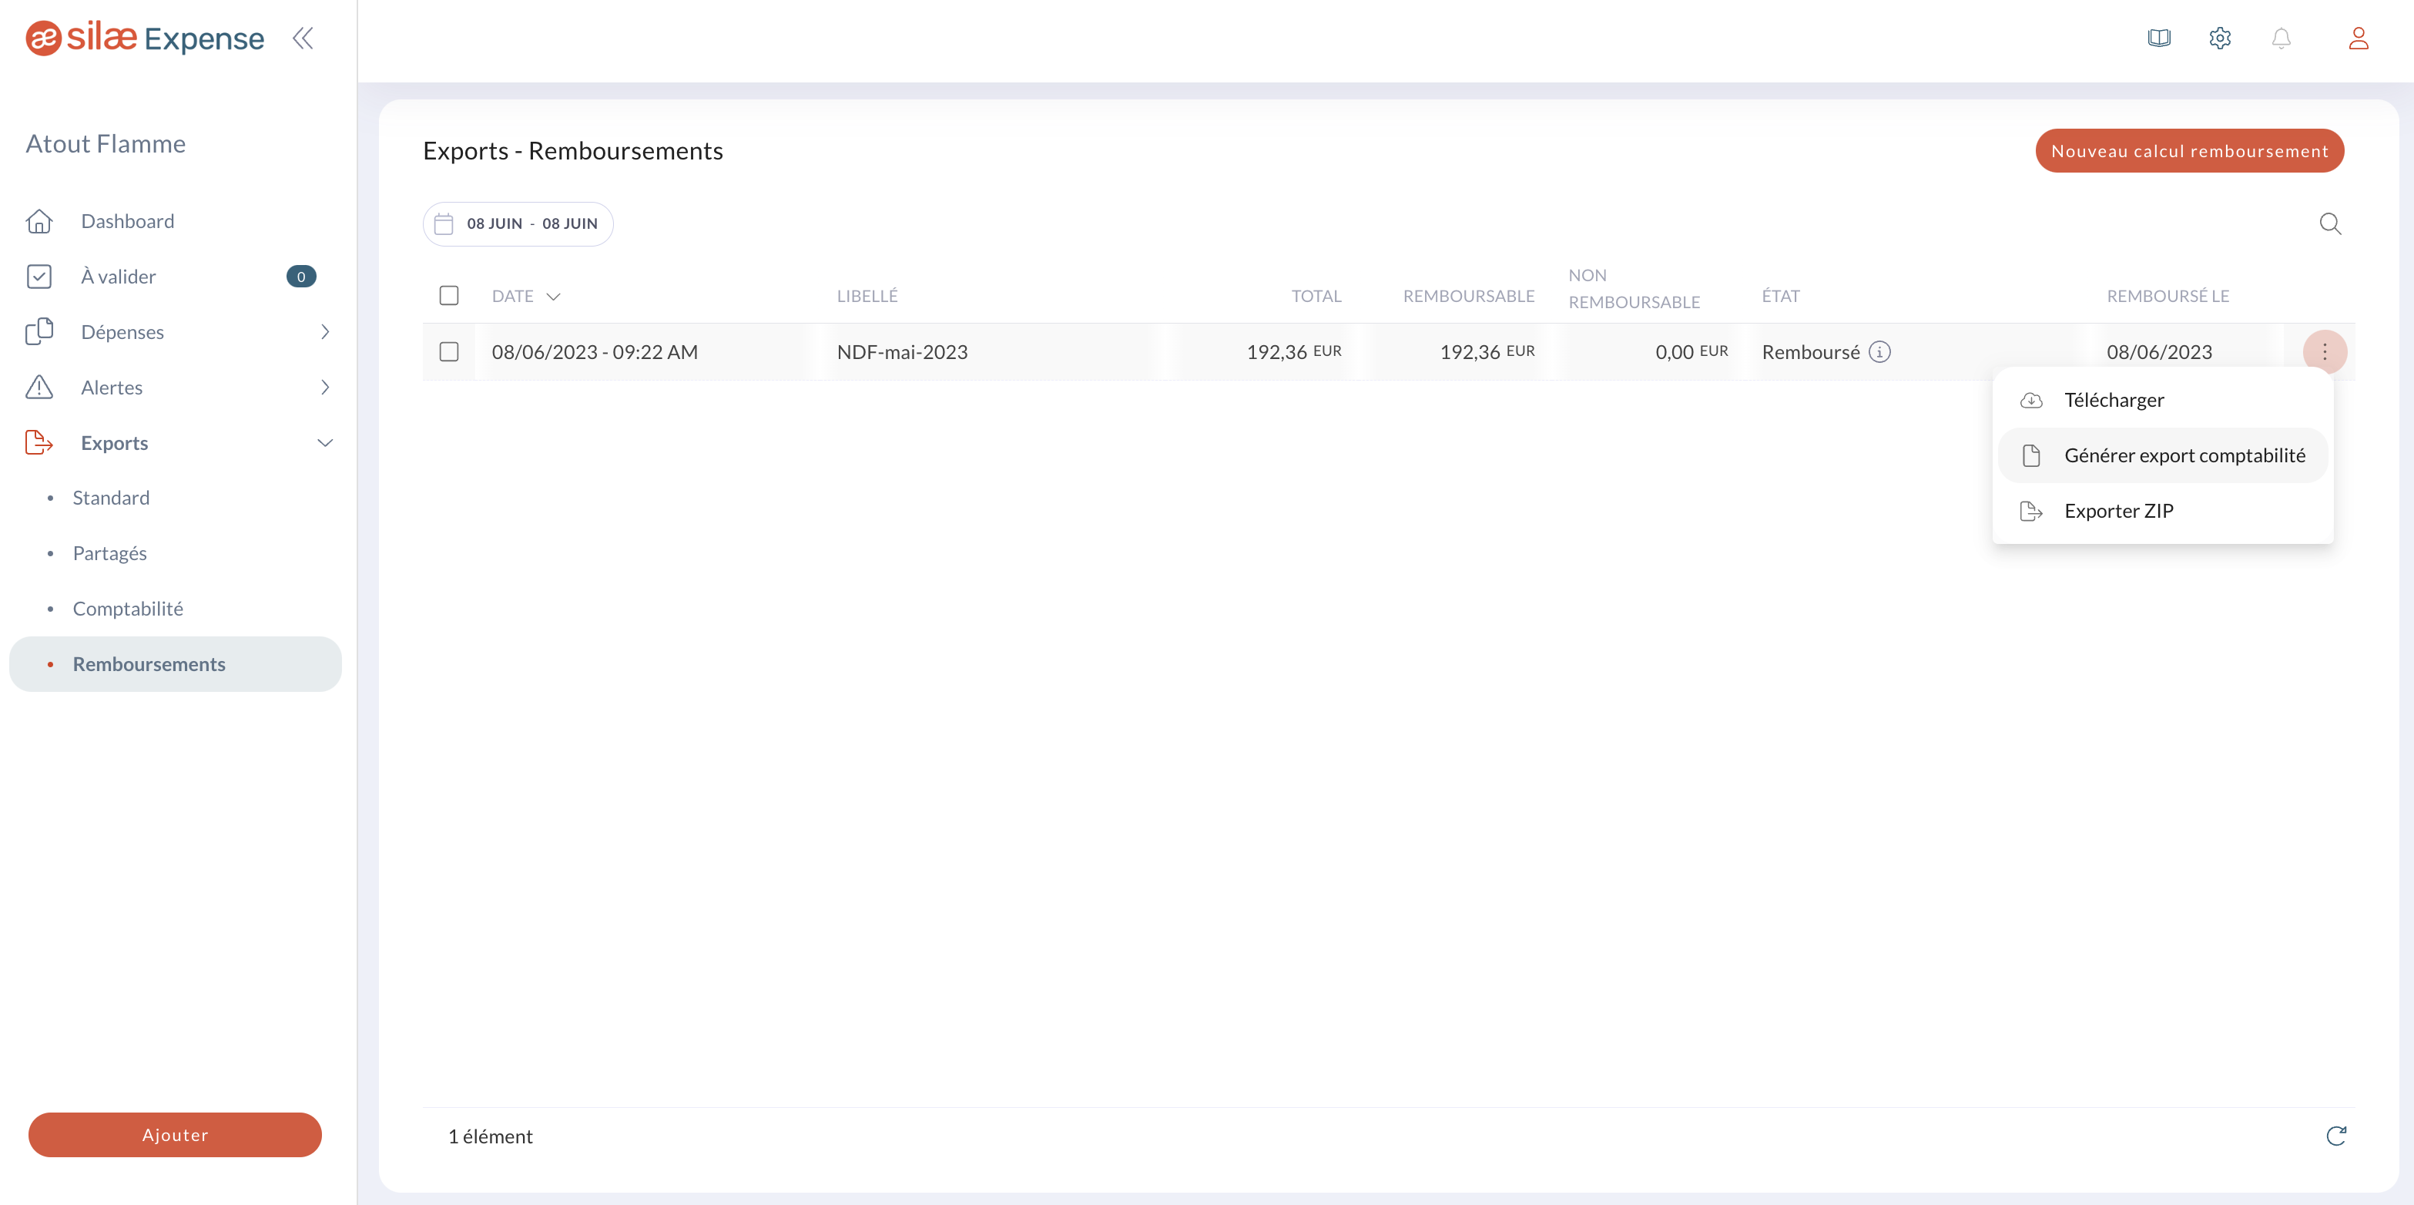Open the user profile icon
The width and height of the screenshot is (2414, 1205).
(x=2359, y=39)
